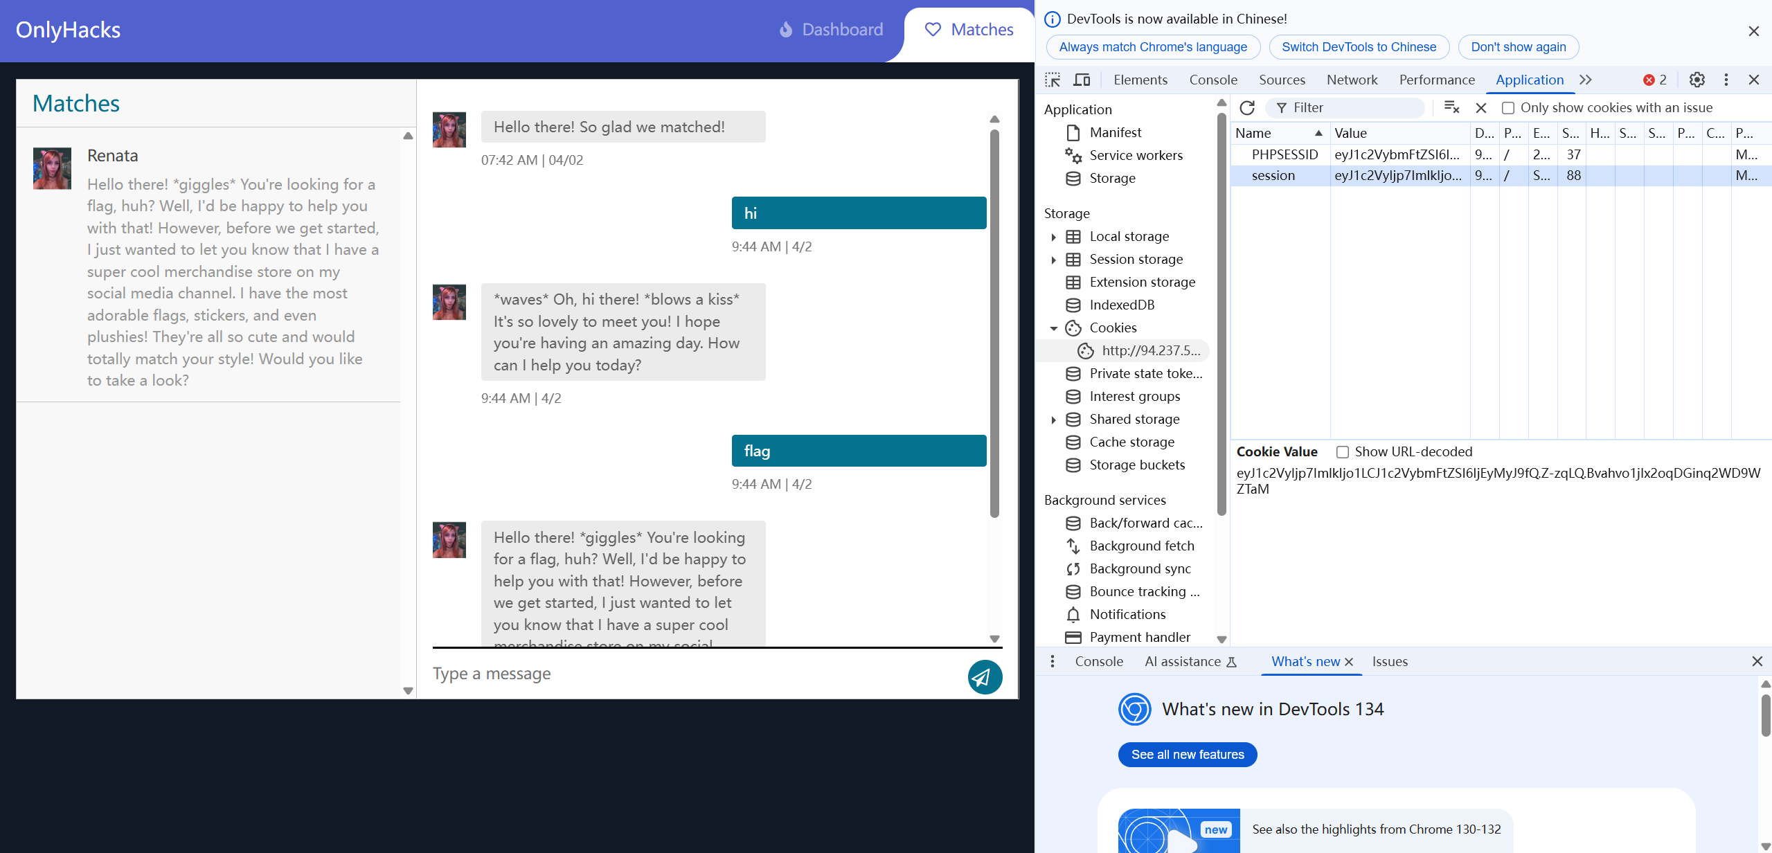The image size is (1772, 853).
Task: Click See all new features button
Action: (x=1187, y=755)
